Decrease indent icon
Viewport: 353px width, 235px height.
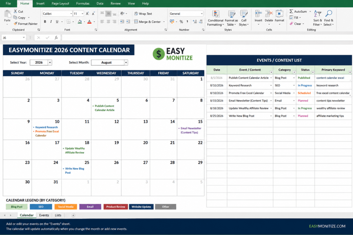pos(122,22)
